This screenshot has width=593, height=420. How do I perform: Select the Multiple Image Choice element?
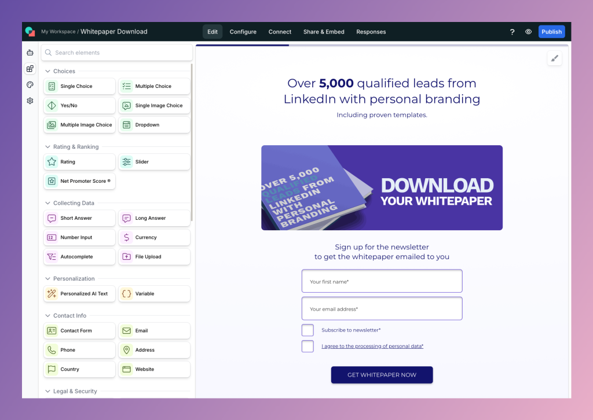(x=79, y=124)
